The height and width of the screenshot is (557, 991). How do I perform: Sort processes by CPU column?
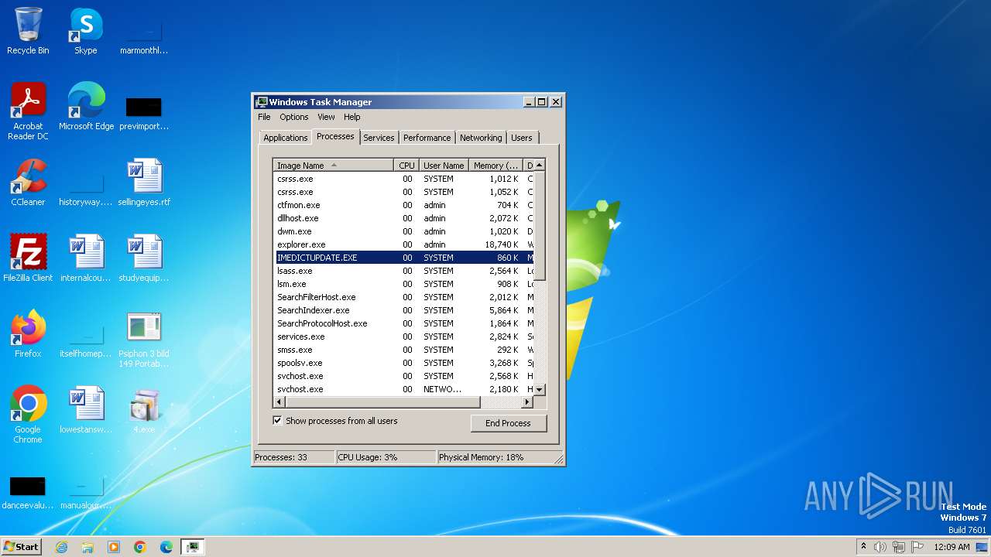pos(406,166)
